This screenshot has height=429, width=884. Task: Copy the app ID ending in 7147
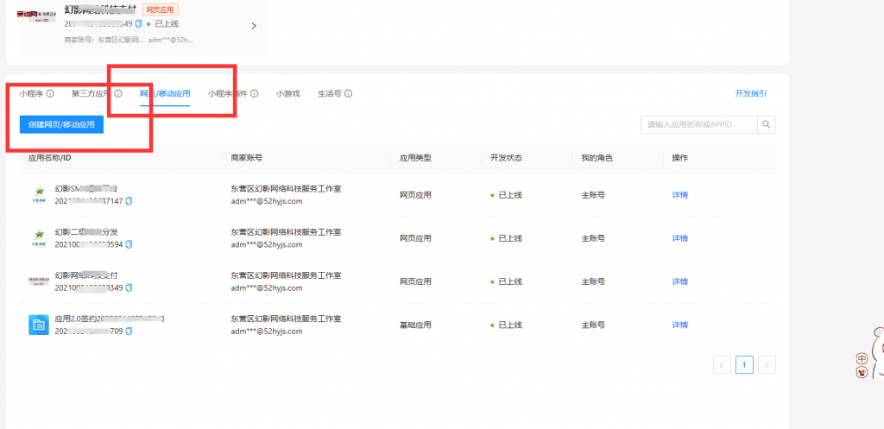(129, 201)
